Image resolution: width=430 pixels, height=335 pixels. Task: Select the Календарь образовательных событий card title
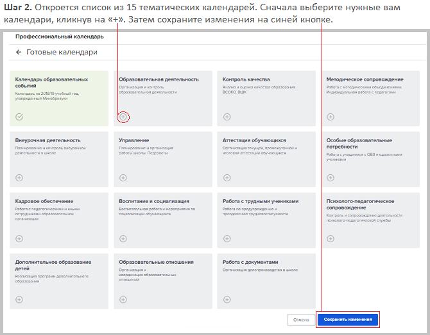pos(51,83)
